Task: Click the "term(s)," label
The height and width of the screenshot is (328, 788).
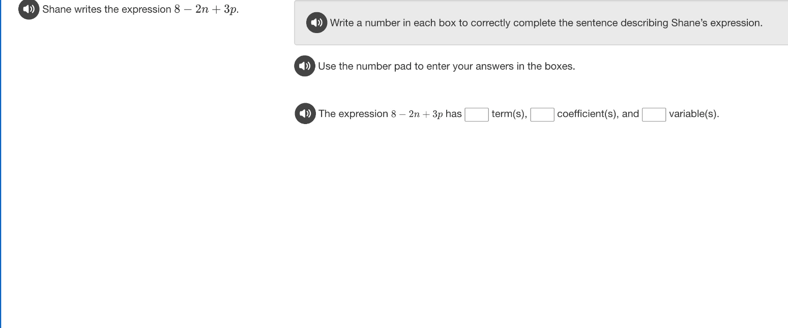Action: pos(509,114)
